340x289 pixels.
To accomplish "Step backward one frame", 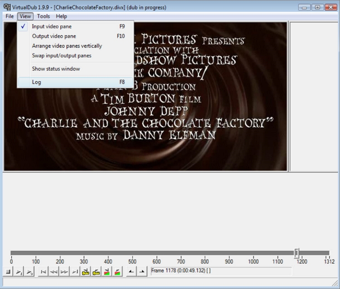I will point(54,271).
